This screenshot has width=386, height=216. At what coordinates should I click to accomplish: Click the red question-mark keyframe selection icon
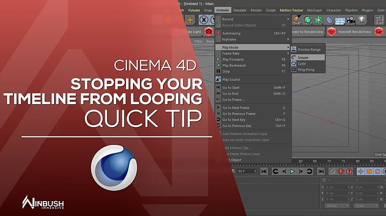[x=349, y=171]
